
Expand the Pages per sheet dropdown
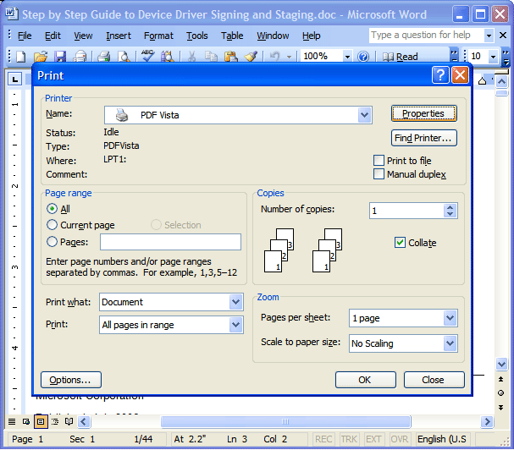pyautogui.click(x=450, y=318)
